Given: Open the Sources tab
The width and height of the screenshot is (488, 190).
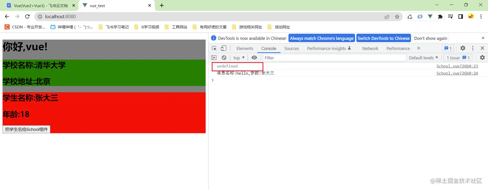Looking at the screenshot, I should tap(291, 48).
